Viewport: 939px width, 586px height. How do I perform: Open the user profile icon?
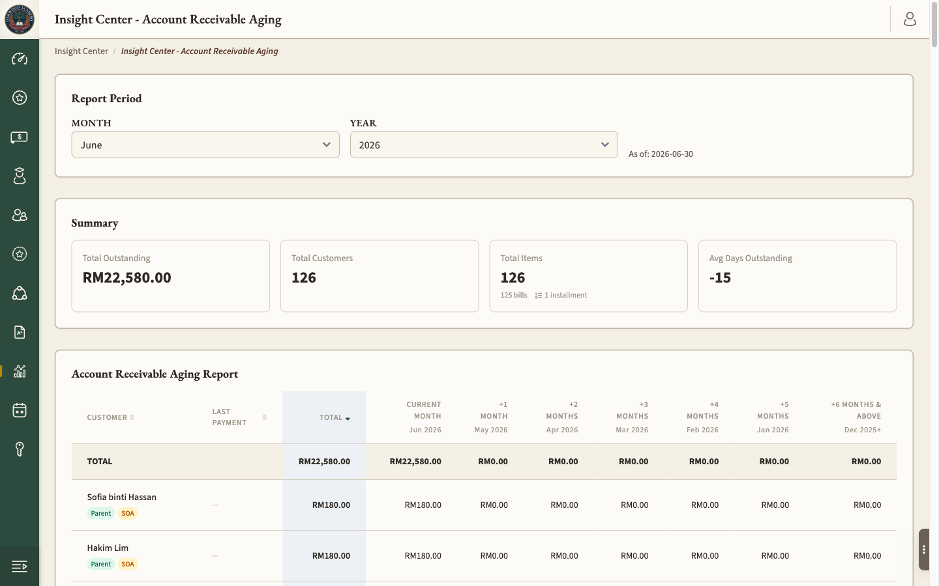(910, 20)
